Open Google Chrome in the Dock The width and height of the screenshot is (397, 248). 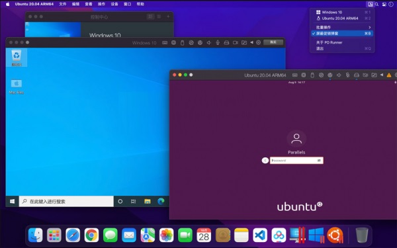[91, 235]
